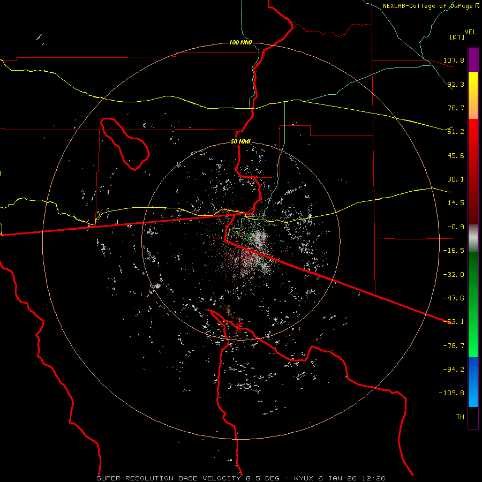
Task: Click the -32.0 velocity scale value
Action: point(454,275)
